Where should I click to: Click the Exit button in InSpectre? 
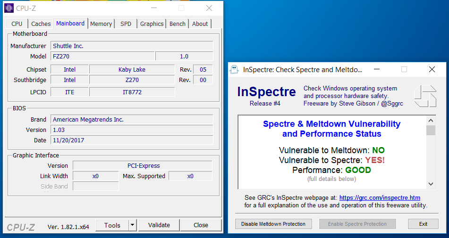[x=423, y=224]
